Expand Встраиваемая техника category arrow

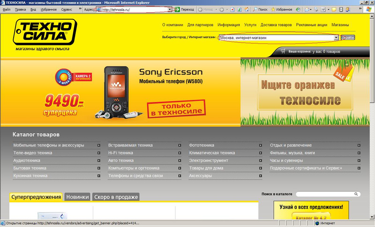click(x=180, y=145)
